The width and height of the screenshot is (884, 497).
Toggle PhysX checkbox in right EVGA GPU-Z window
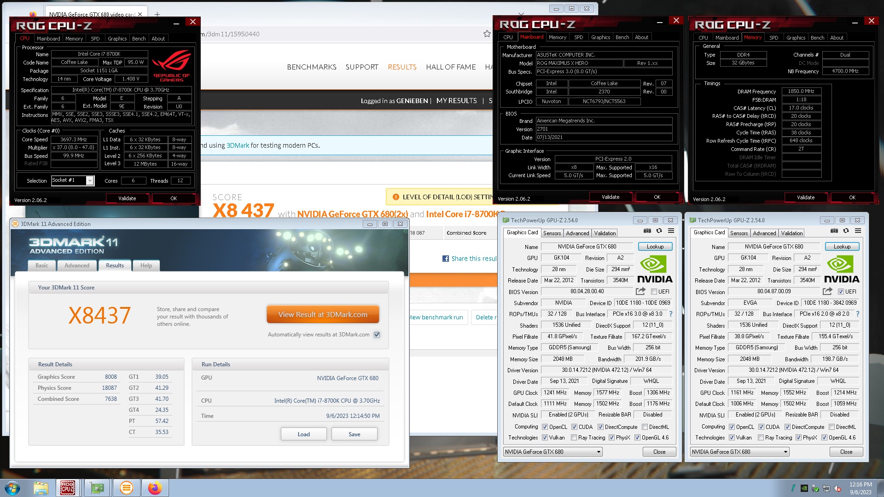[x=798, y=438]
